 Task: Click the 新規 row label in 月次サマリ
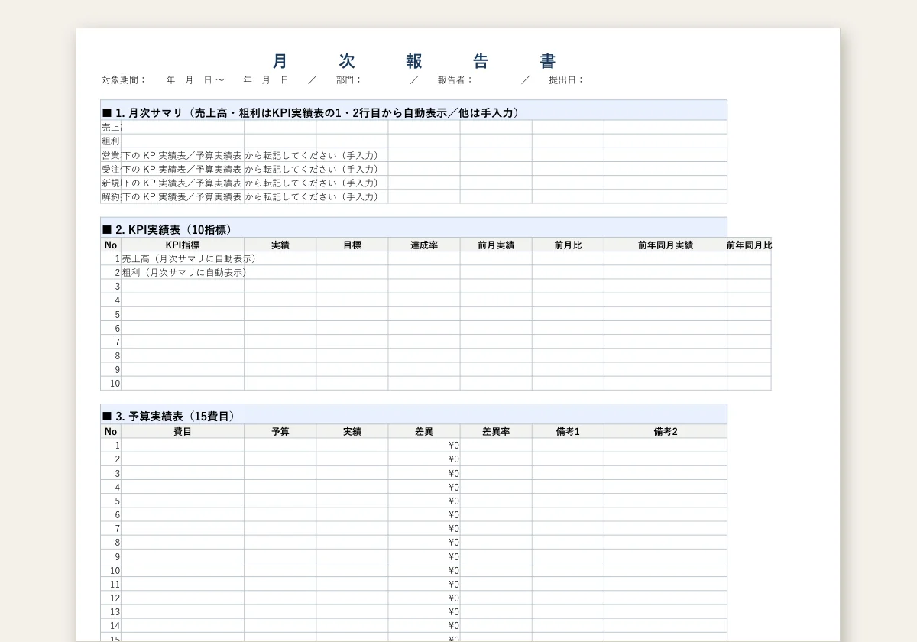(111, 183)
